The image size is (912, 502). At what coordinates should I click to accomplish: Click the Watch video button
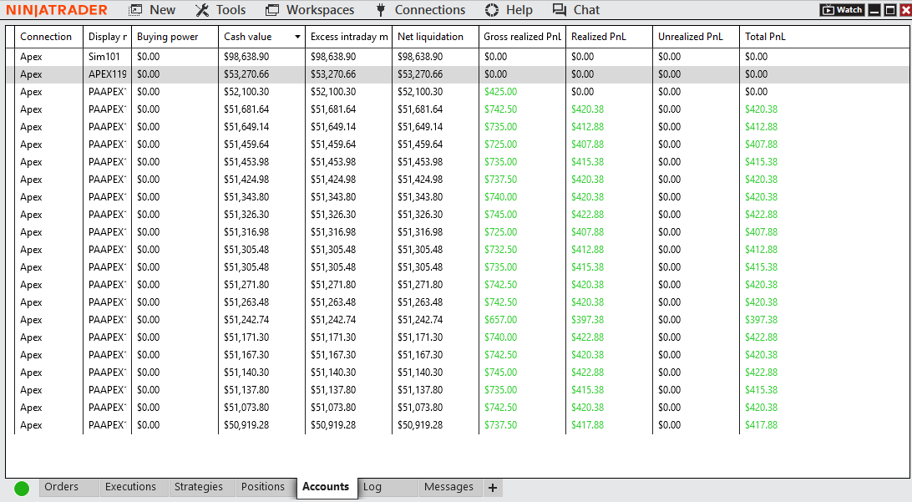click(842, 10)
